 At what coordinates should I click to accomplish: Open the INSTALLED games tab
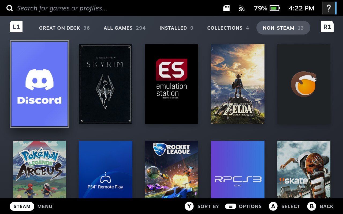click(176, 28)
